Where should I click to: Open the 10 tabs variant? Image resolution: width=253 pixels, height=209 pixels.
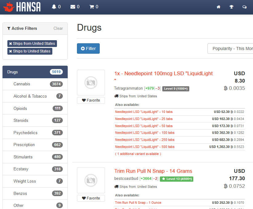click(x=144, y=112)
